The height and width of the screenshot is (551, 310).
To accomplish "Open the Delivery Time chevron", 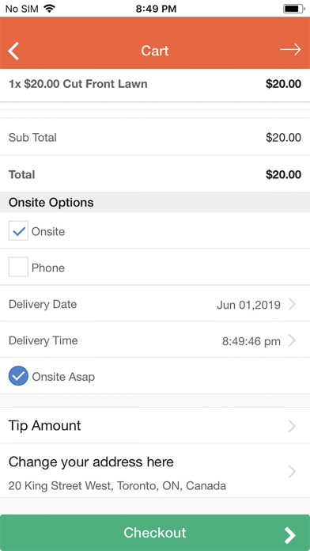I will (292, 340).
